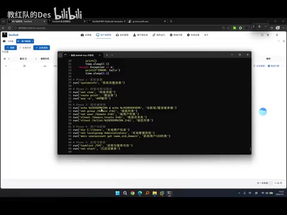
Task: Open the terminal profile dropdown arrow
Action: pos(112,55)
